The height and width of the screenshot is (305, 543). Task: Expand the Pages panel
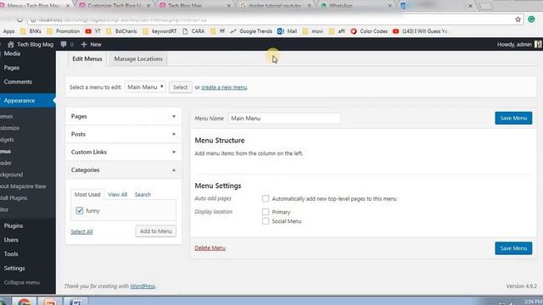[x=123, y=116]
